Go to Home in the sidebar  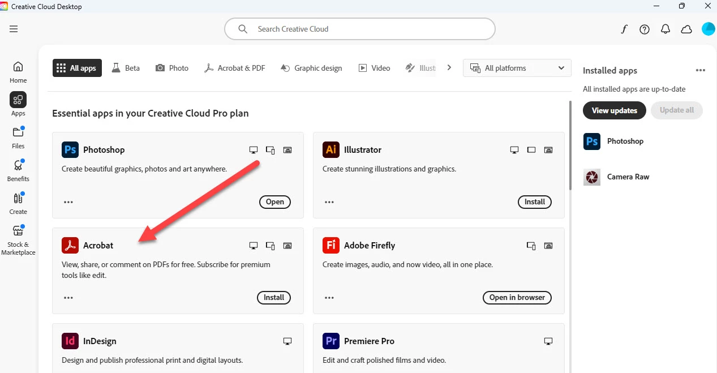point(18,72)
